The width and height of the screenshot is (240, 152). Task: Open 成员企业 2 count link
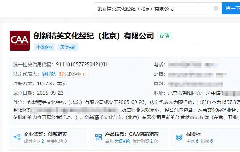click(34, 141)
